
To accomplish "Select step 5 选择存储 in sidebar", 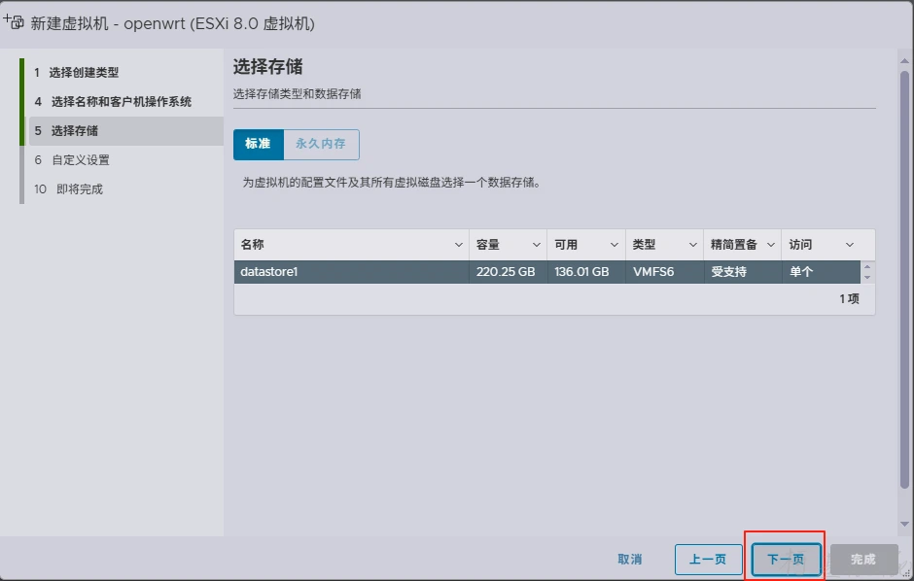I will tap(74, 131).
